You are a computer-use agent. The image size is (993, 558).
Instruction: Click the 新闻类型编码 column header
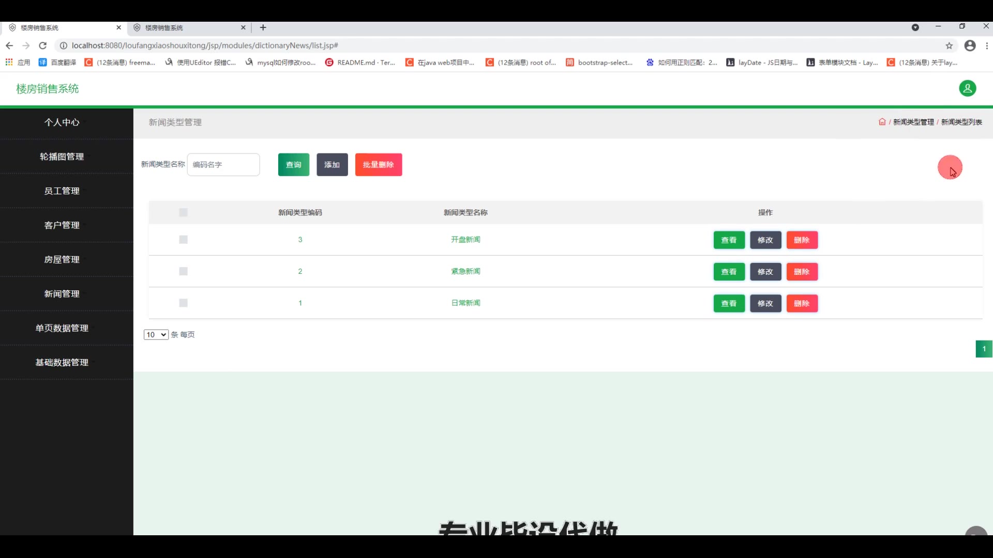[x=300, y=212]
